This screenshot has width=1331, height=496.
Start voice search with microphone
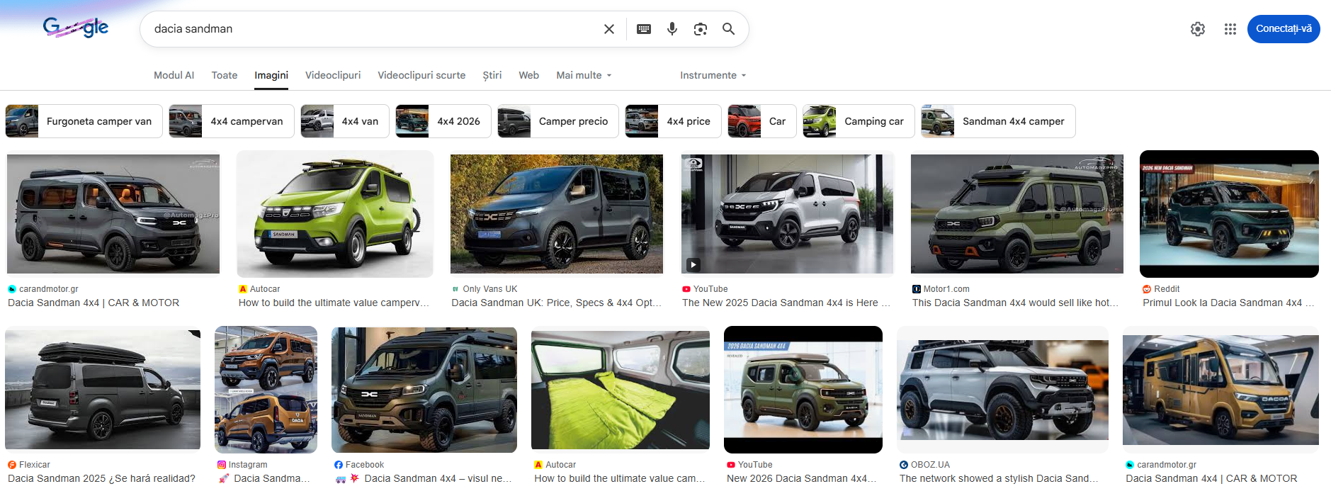pos(672,29)
